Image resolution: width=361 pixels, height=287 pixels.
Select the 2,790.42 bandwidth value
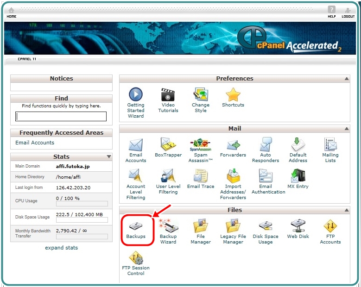coord(71,231)
